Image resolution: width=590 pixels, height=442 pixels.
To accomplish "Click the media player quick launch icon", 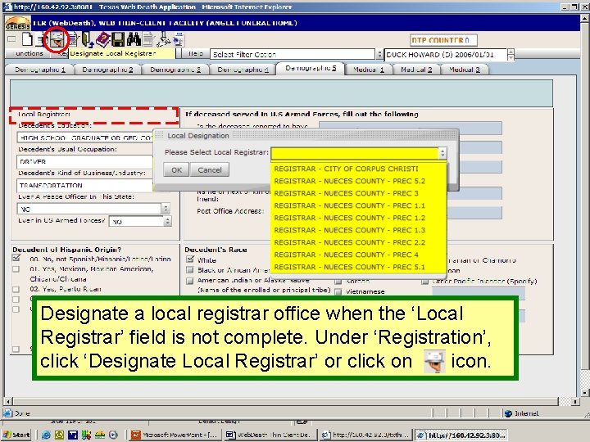I will coord(113,435).
